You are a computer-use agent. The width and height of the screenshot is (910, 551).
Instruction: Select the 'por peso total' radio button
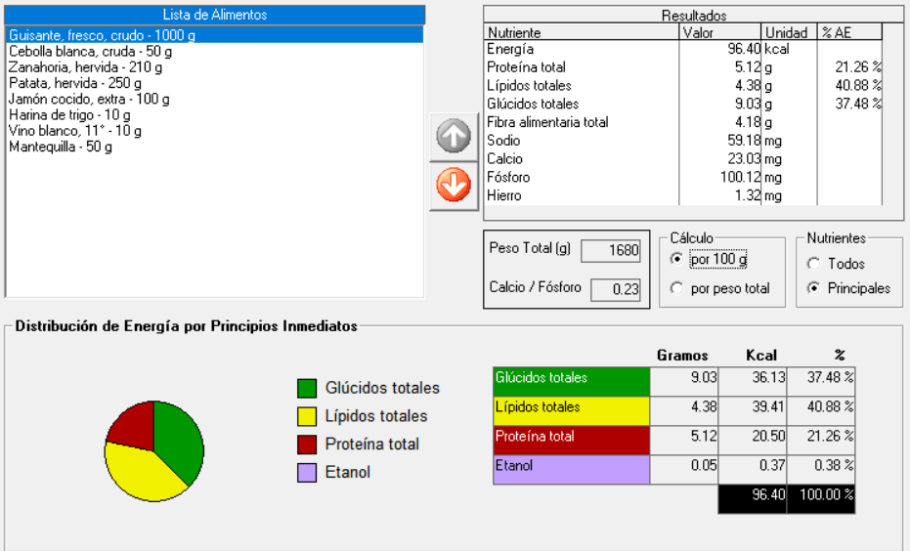tap(676, 288)
